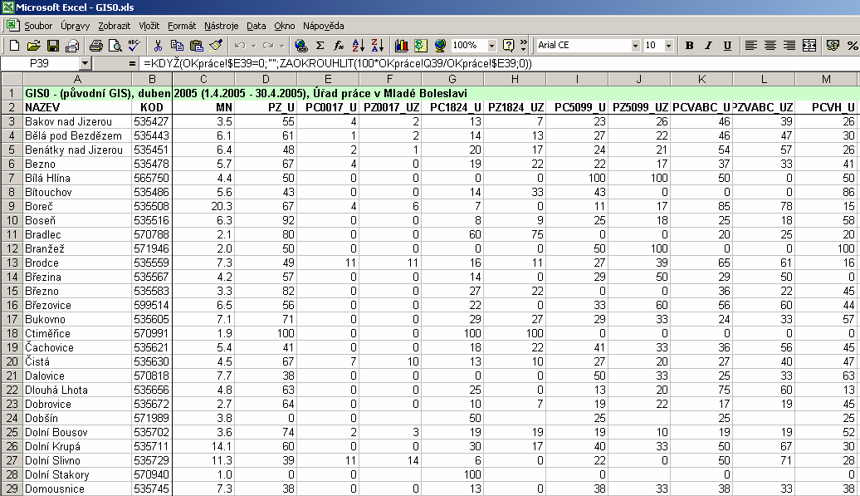
Task: Save the workbook with the floppy disk icon
Action: pos(52,46)
